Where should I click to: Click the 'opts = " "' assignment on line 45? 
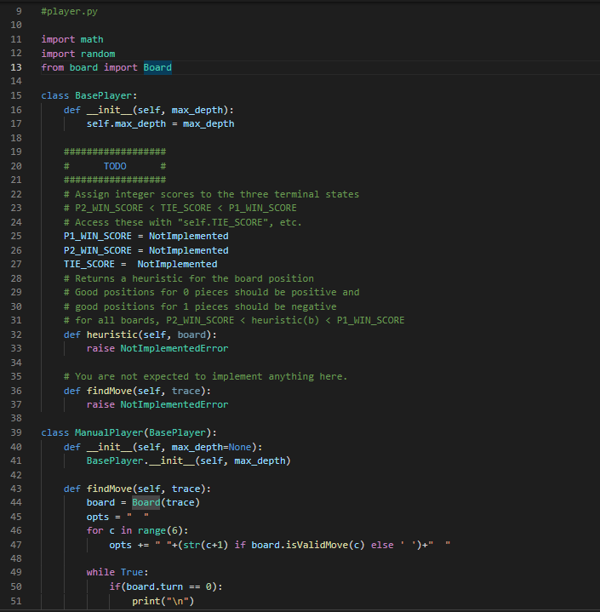[117, 517]
